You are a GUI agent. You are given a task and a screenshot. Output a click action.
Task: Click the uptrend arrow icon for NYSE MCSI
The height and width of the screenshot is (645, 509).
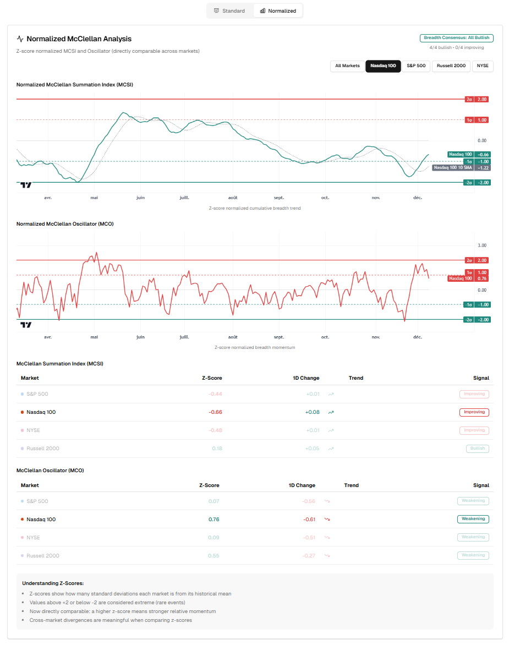click(331, 430)
